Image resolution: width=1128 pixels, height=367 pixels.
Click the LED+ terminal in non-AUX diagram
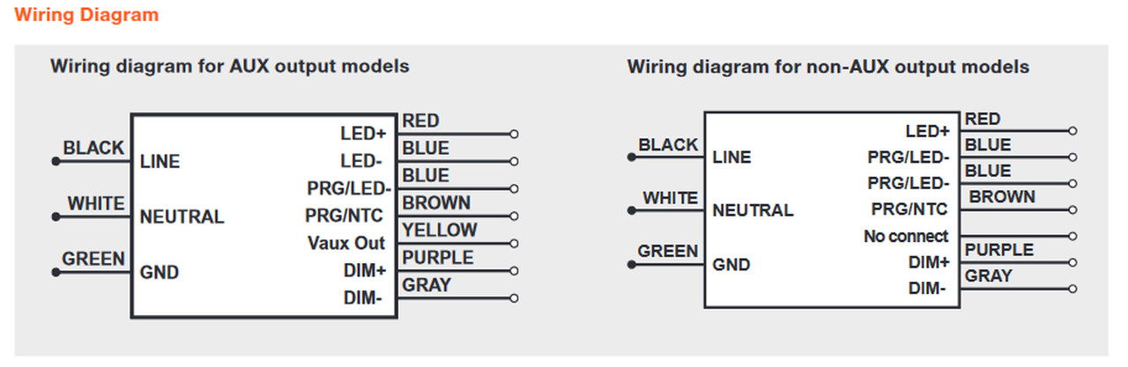click(x=927, y=132)
